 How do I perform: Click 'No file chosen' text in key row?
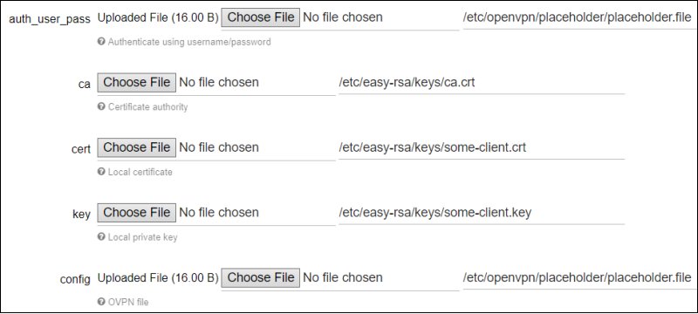pos(219,213)
